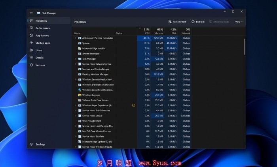Open the hamburger navigation menu
The height and width of the screenshot is (167, 277).
31,13
